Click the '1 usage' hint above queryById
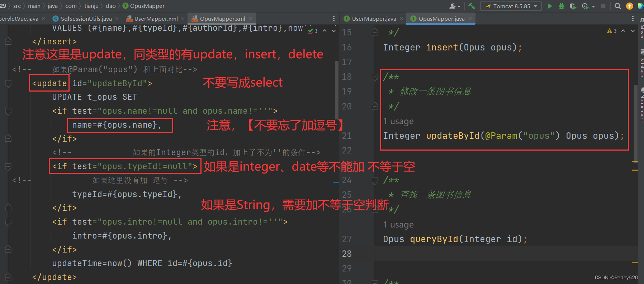Image resolution: width=644 pixels, height=284 pixels. point(398,225)
